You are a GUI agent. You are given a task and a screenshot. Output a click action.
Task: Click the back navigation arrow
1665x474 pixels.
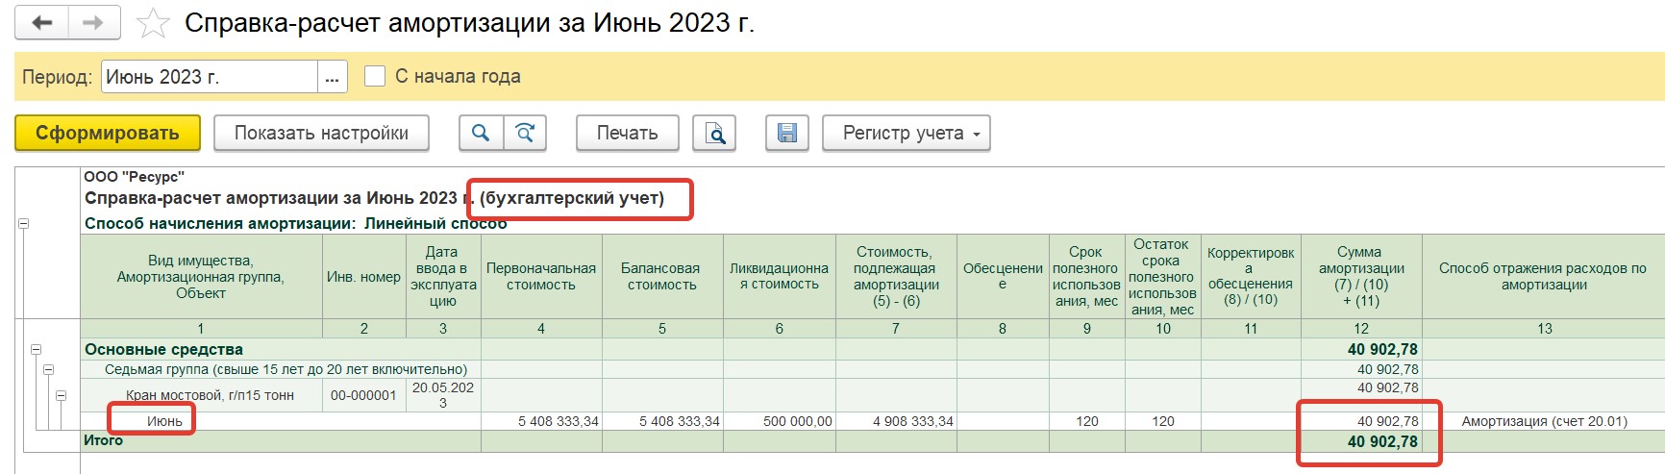(x=41, y=23)
